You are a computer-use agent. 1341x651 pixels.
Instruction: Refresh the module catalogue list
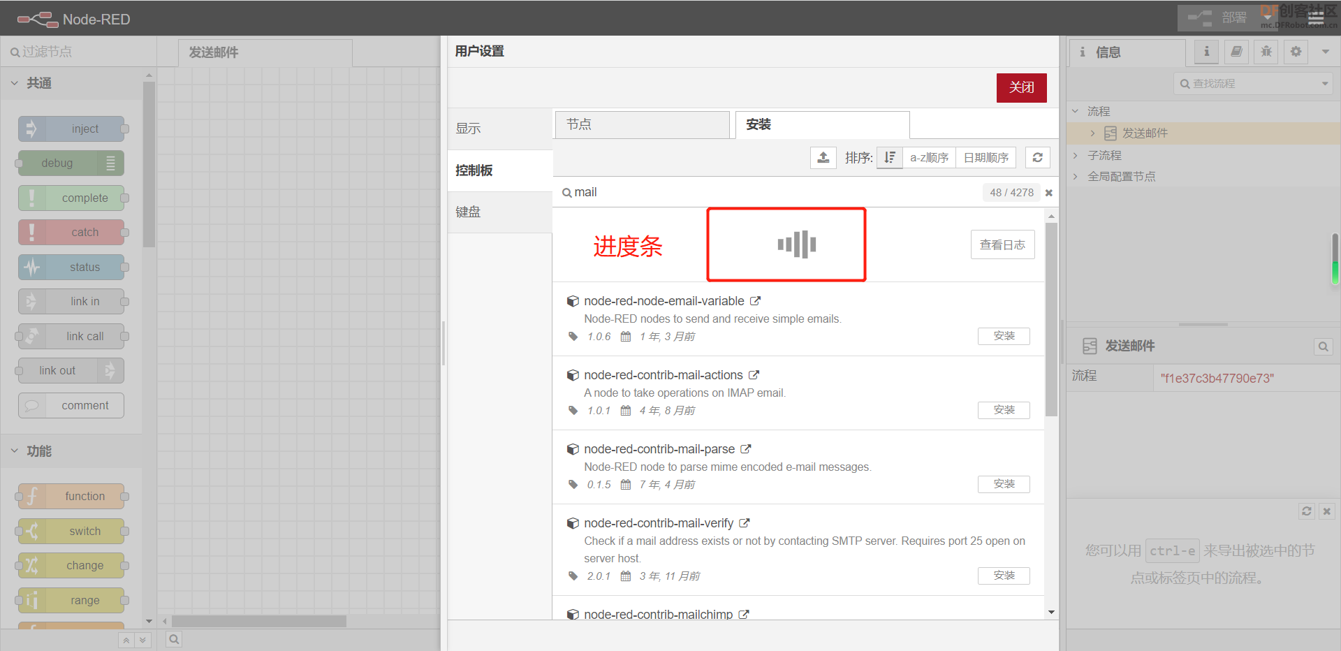click(1038, 157)
